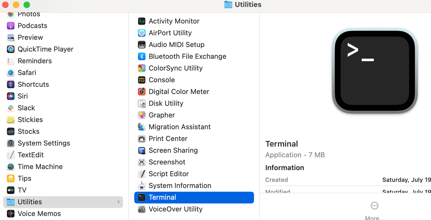Viewport: 431px width, 220px height.
Task: Click the green full screen button
Action: pyautogui.click(x=27, y=5)
